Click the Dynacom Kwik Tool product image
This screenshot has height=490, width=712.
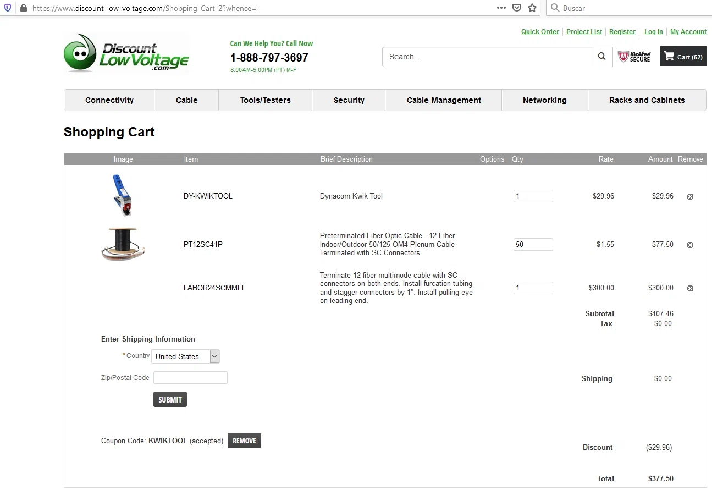point(122,196)
